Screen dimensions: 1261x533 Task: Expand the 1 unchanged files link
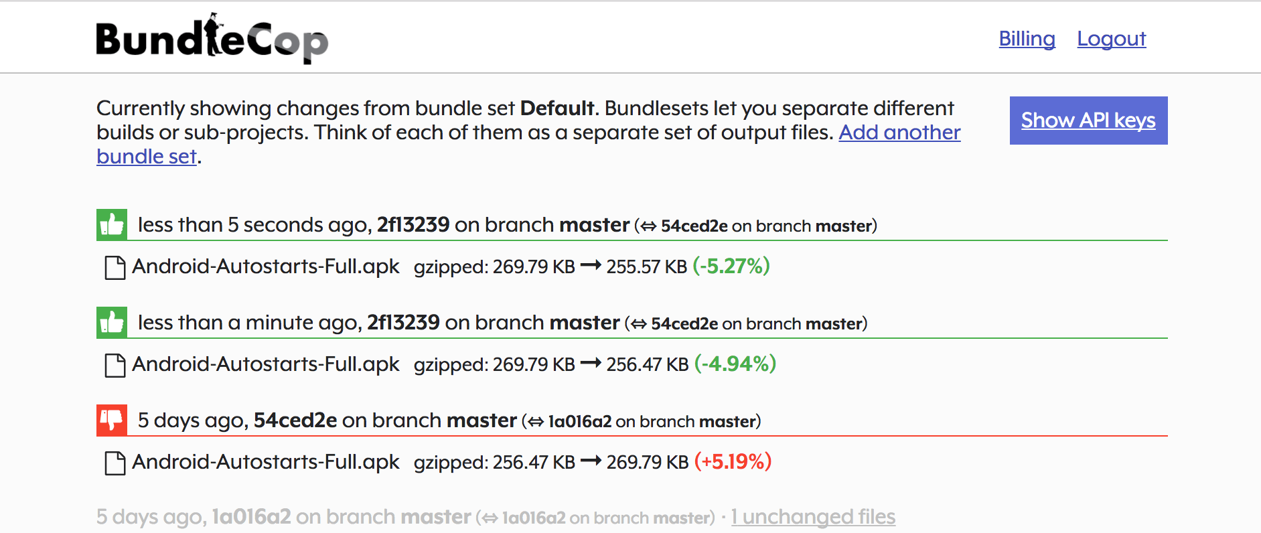click(813, 517)
